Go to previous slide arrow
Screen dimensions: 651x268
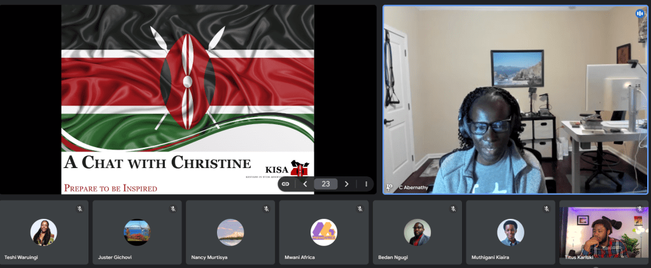(x=305, y=183)
